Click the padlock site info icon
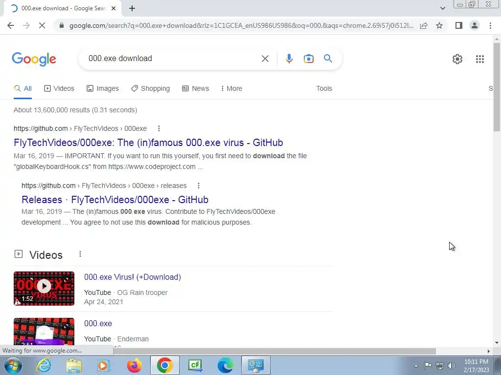Image resolution: width=501 pixels, height=375 pixels. [62, 25]
